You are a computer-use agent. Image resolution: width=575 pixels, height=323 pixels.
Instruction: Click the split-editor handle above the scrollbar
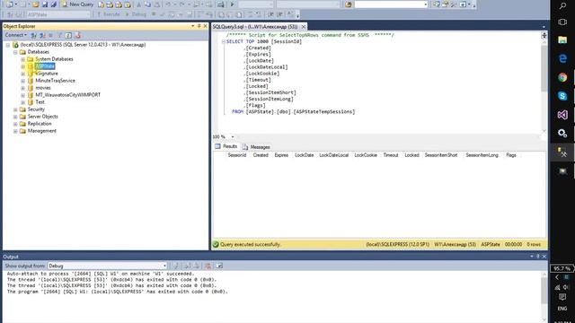click(x=544, y=35)
